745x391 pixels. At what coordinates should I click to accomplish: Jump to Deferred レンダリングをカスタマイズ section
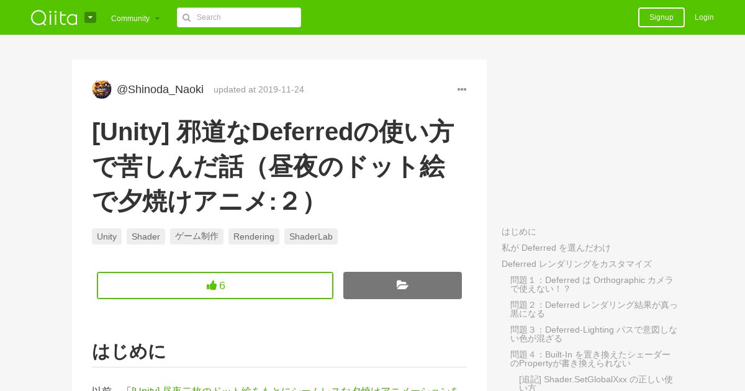[577, 264]
